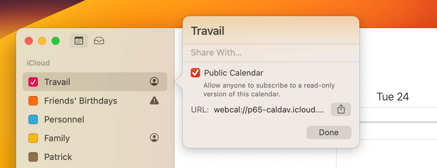Toggle the Family calendar checkbox
The image size is (437, 168).
tap(33, 138)
